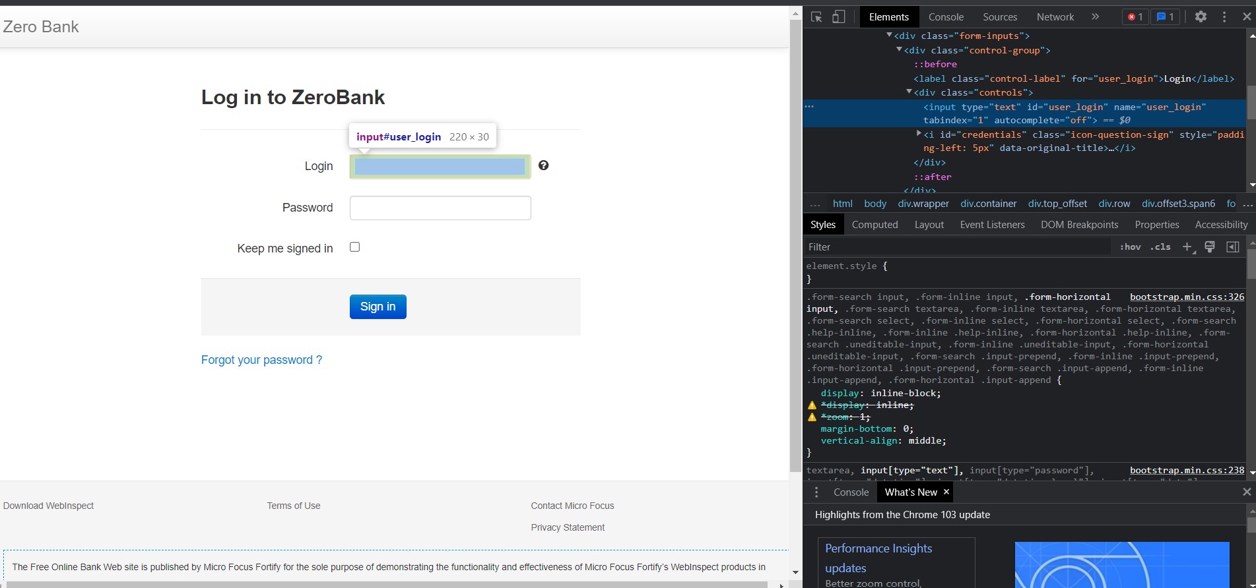Select the Layout sub-tab
Viewport: 1256px width, 588px height.
pos(929,225)
